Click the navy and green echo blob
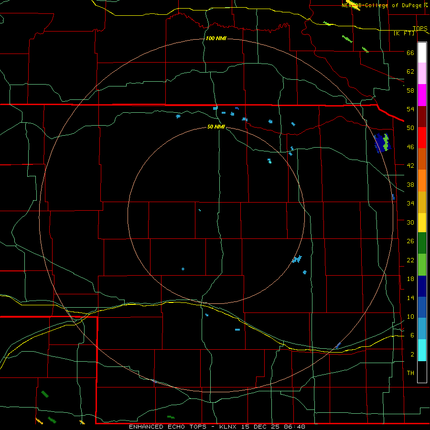 pyautogui.click(x=382, y=143)
